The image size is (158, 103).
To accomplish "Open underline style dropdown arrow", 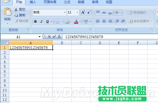I will coord(52,22).
